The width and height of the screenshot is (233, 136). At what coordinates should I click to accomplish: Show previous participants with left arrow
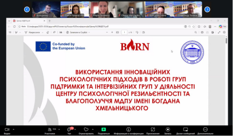click(x=27, y=9)
